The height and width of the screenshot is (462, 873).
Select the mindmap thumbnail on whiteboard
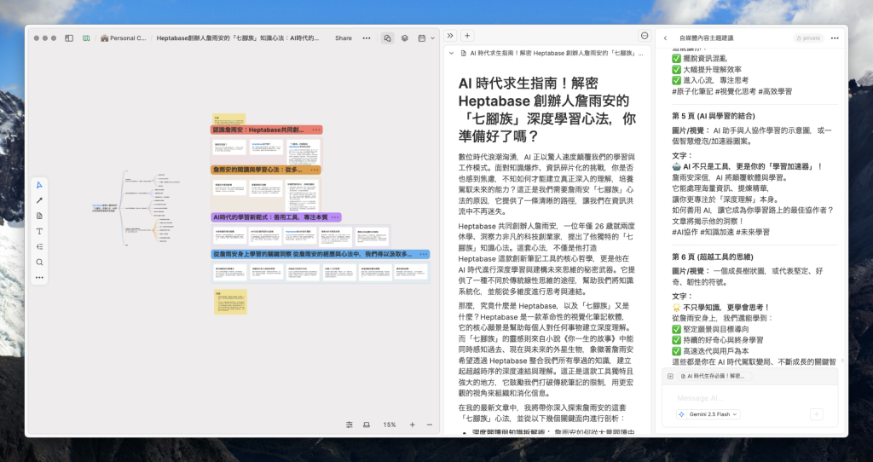click(136, 208)
